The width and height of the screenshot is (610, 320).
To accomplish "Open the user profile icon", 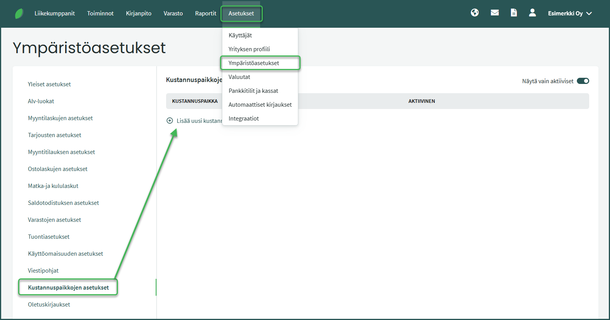I will click(532, 13).
